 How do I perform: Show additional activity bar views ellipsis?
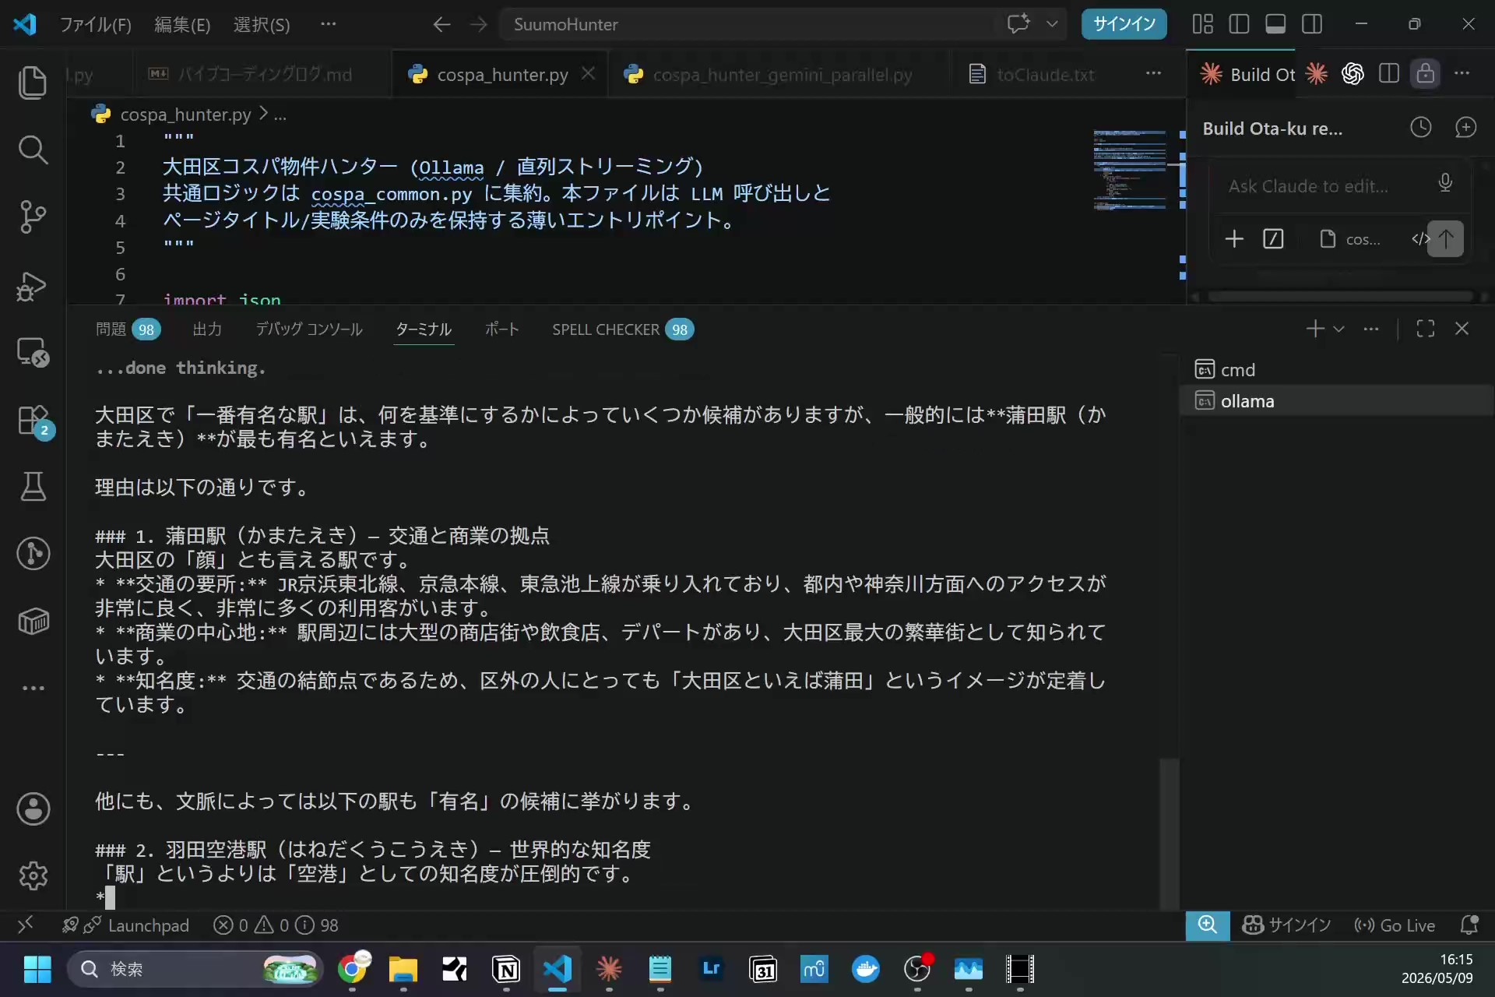pyautogui.click(x=33, y=688)
